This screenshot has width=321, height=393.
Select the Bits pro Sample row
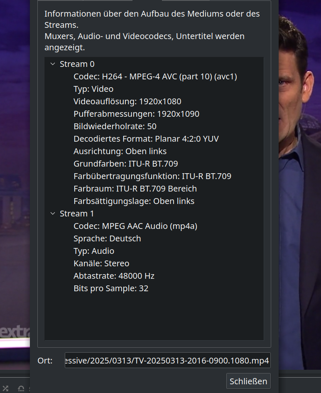(111, 288)
